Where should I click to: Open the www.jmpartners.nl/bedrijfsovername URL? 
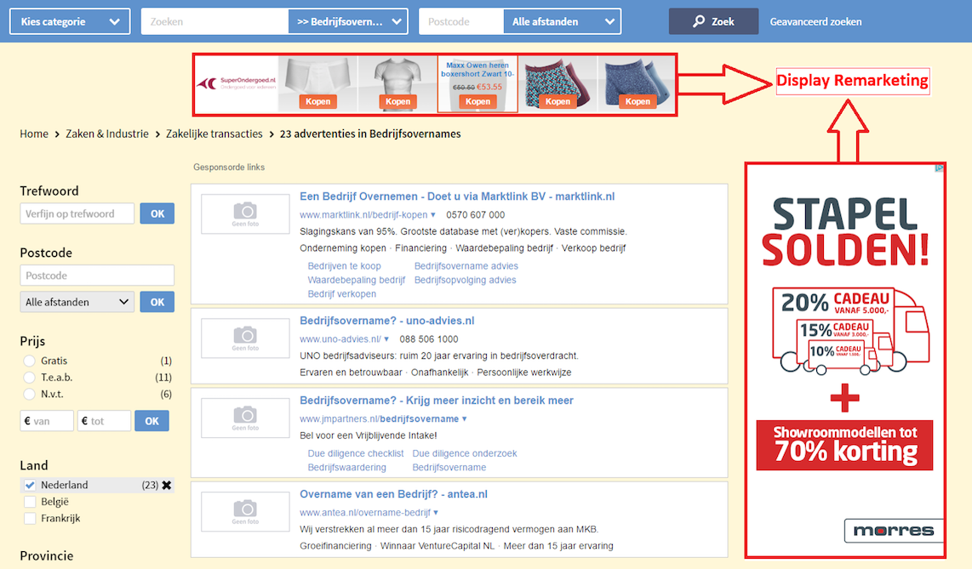[380, 419]
